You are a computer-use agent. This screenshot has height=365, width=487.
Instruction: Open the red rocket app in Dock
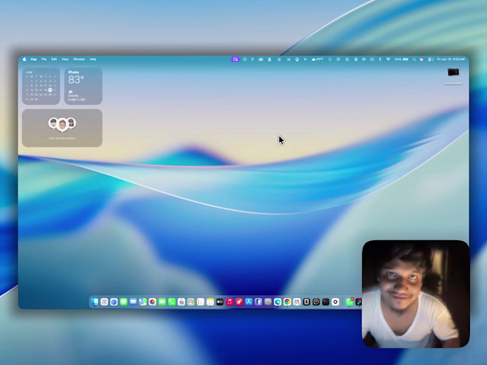tap(239, 302)
